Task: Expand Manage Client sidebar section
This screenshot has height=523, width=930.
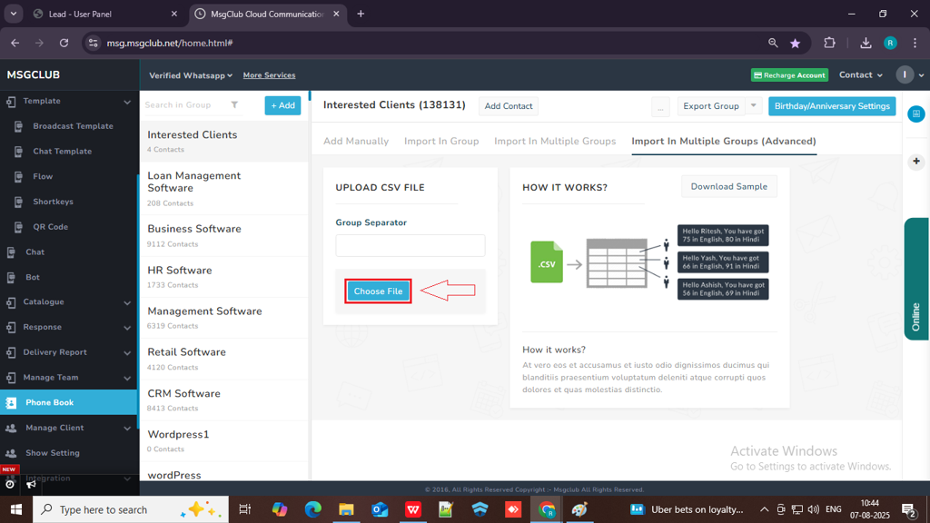Action: (69, 429)
